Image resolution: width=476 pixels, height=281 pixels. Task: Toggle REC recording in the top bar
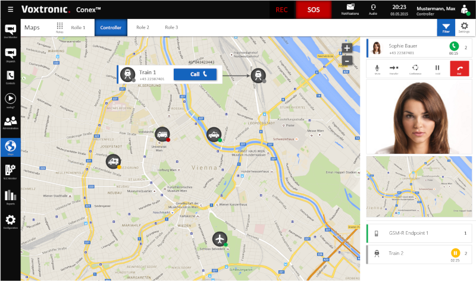(281, 10)
